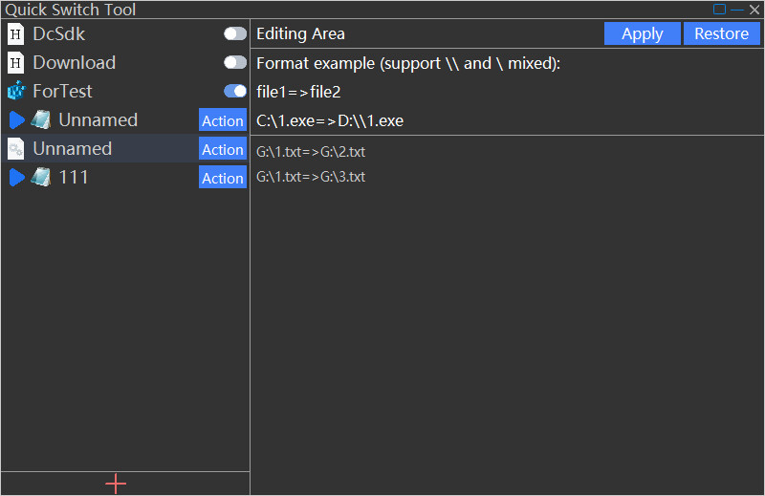Click the notepad icon beside 111

pyautogui.click(x=41, y=178)
